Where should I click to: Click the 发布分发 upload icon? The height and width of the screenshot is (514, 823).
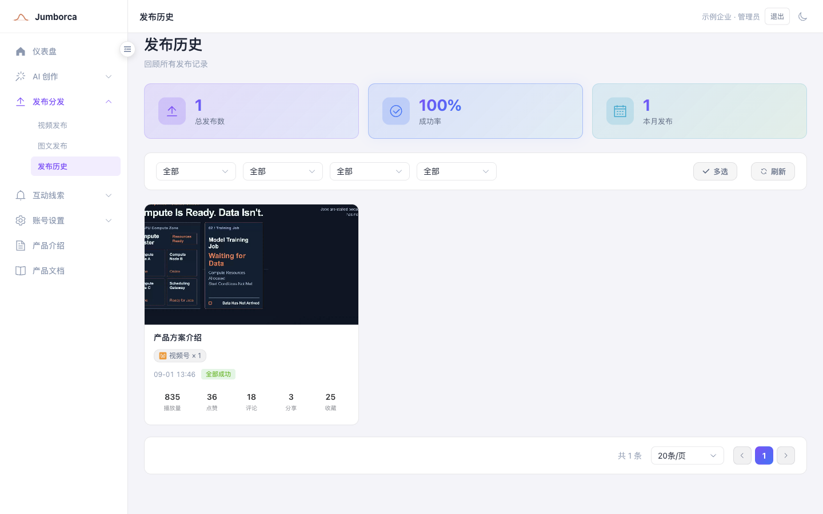[21, 102]
